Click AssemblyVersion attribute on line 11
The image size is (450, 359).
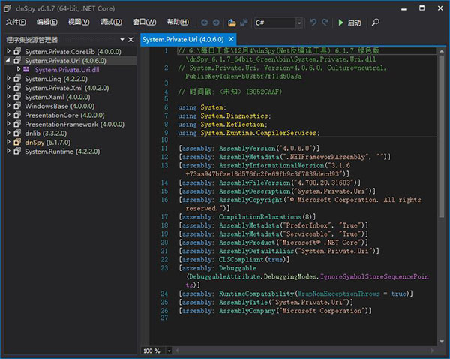(x=247, y=148)
